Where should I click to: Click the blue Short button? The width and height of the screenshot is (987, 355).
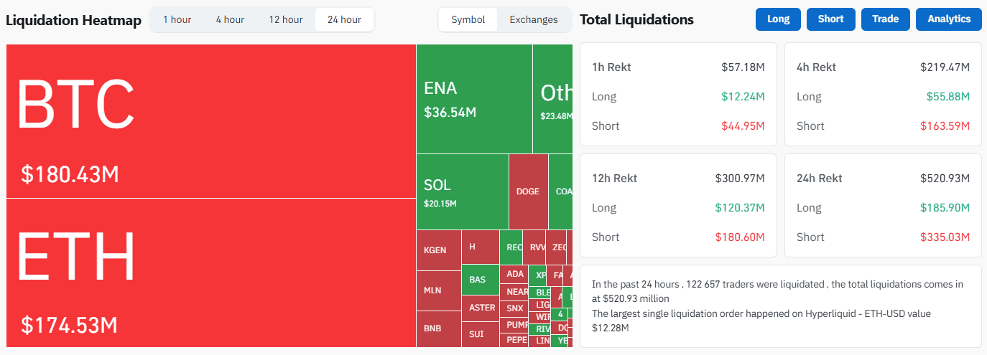(830, 19)
